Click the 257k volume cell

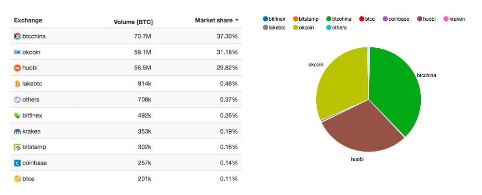(x=145, y=163)
